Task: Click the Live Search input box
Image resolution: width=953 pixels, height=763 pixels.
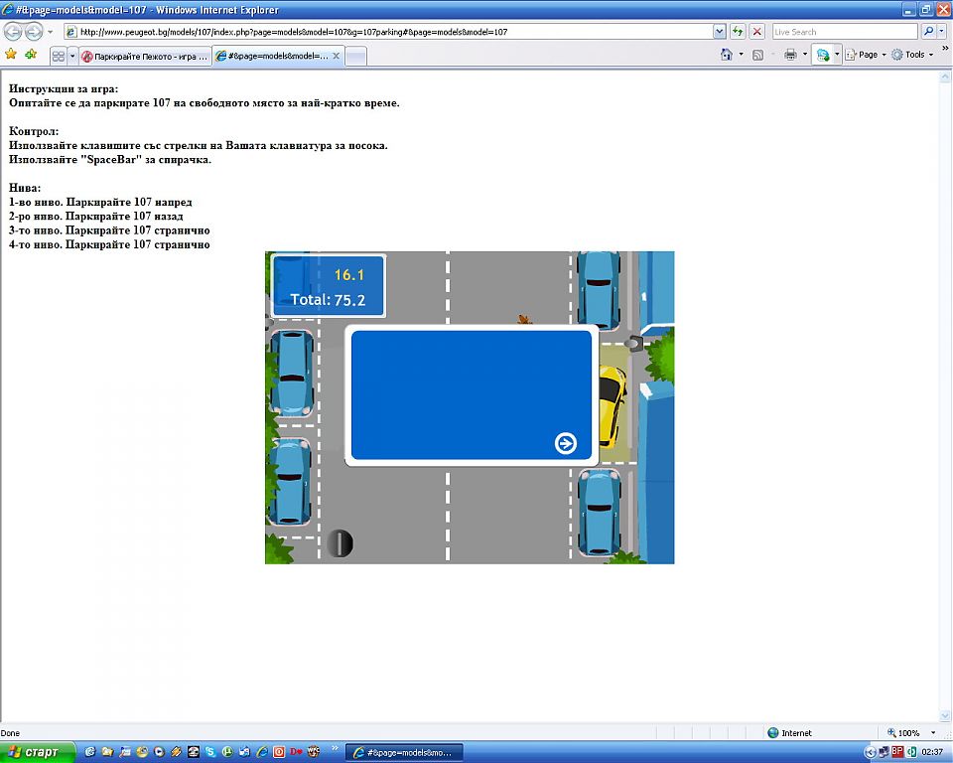Action: tap(845, 32)
